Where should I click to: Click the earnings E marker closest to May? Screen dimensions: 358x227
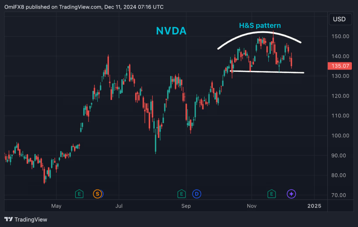pyautogui.click(x=79, y=194)
